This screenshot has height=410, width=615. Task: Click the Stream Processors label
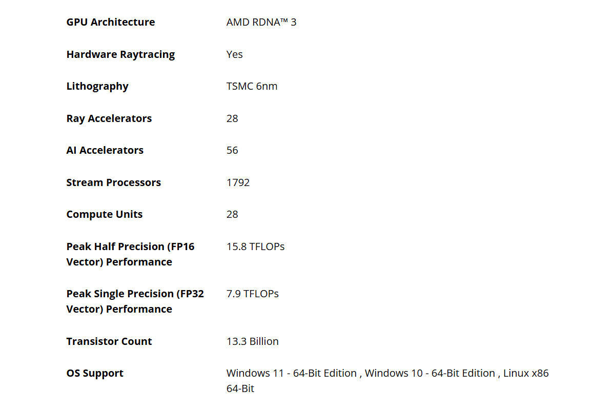coord(114,182)
